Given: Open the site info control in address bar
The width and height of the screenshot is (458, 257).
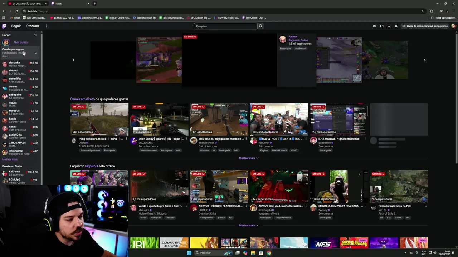Looking at the screenshot, I should click(x=24, y=11).
